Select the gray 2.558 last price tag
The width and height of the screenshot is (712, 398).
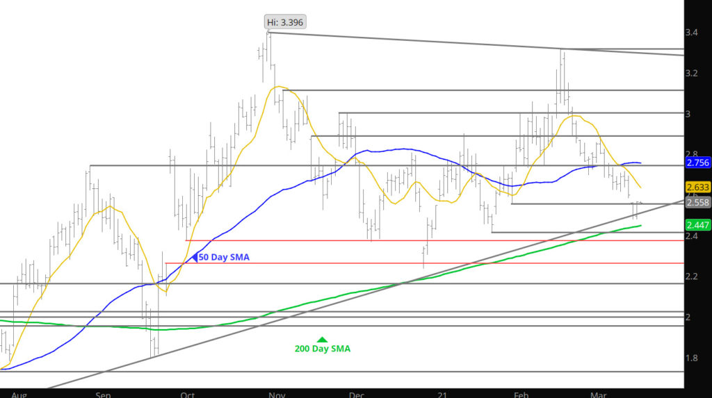pos(697,202)
